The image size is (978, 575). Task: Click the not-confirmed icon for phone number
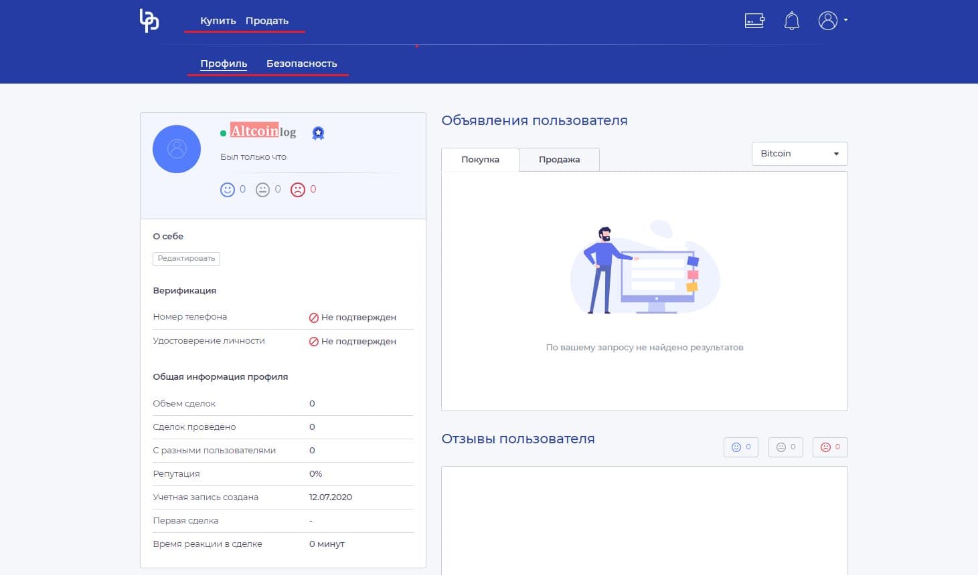point(313,318)
